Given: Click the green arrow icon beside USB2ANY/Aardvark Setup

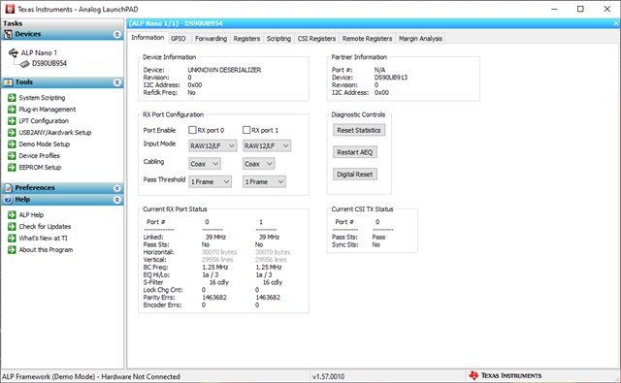Looking at the screenshot, I should tap(12, 133).
